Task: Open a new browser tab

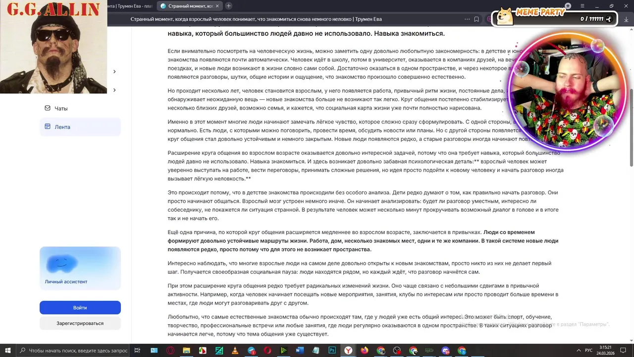Action: [228, 6]
